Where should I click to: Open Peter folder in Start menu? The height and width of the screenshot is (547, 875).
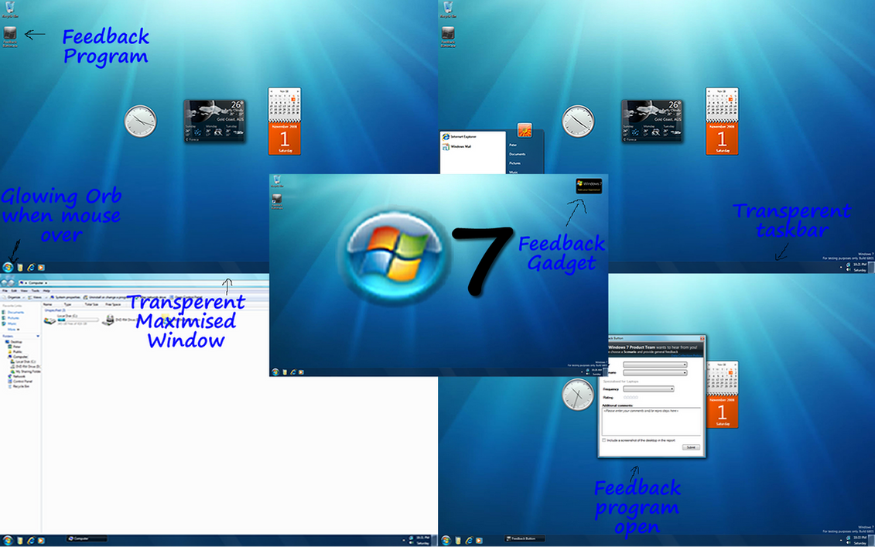coord(513,145)
